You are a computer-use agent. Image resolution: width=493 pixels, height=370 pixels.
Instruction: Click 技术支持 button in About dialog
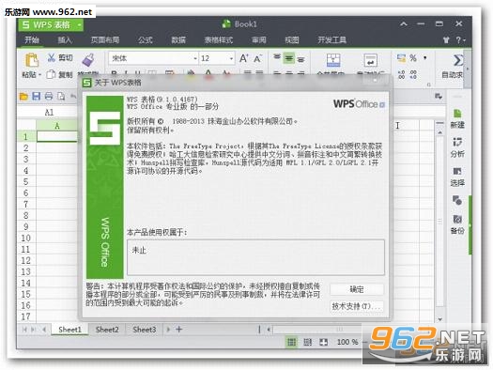point(357,306)
